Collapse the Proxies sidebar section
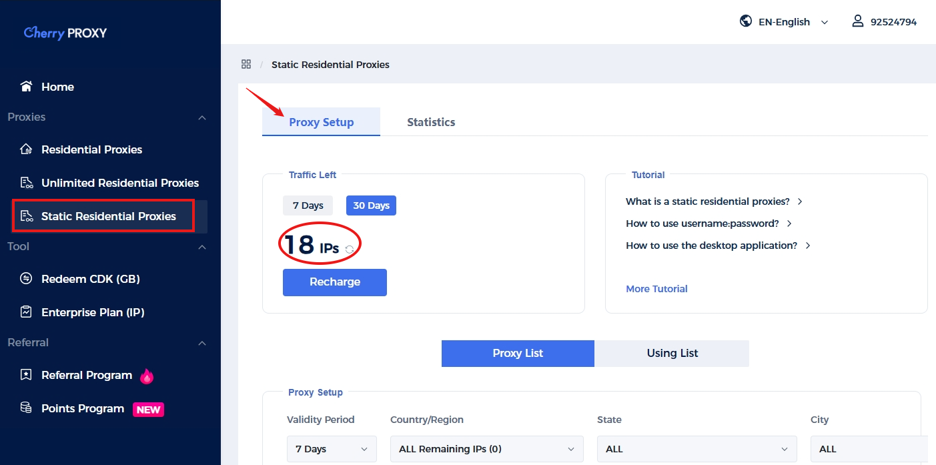 pyautogui.click(x=202, y=117)
